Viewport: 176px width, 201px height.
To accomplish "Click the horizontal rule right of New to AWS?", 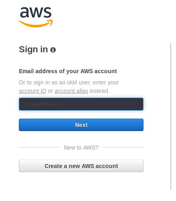I will (x=123, y=147).
